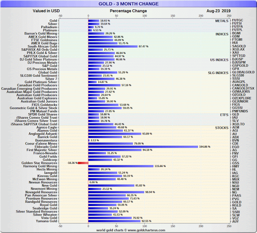The image size is (257, 233).
Task: Click the Platinum 6.53 % value
Action: coord(97,30)
